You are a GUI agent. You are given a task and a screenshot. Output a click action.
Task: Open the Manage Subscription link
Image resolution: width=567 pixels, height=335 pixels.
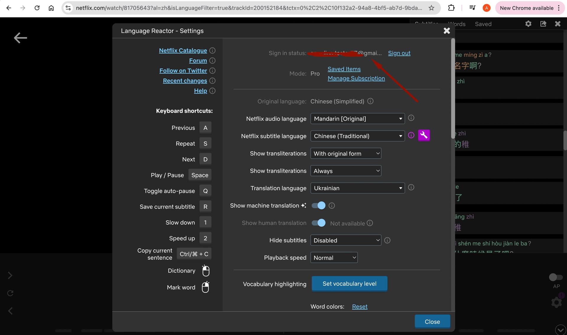[356, 78]
